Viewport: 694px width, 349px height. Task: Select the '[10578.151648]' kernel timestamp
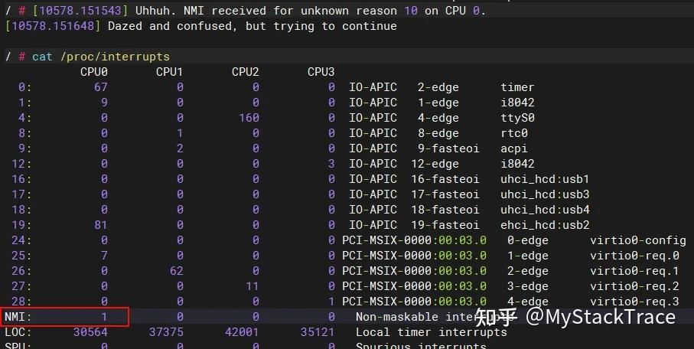coord(53,26)
